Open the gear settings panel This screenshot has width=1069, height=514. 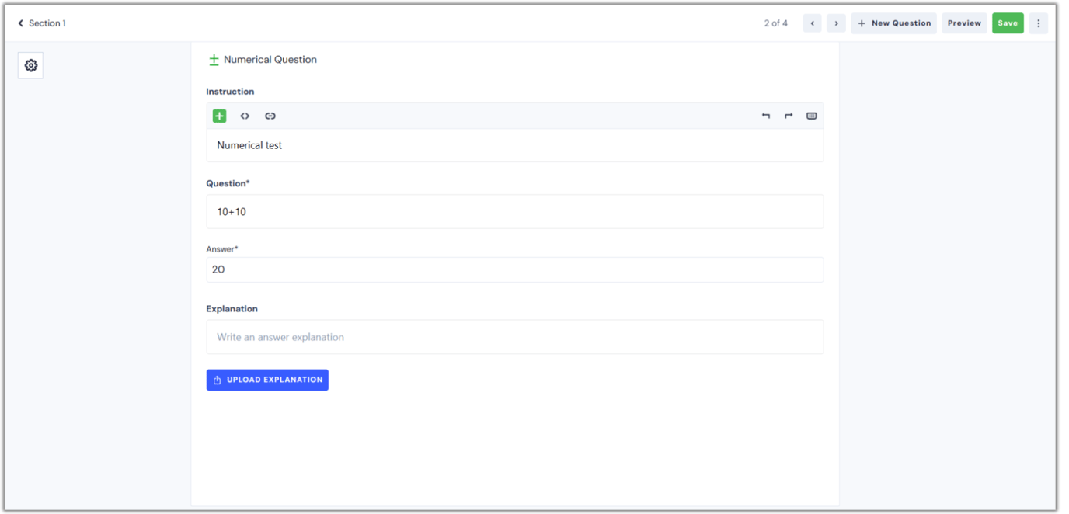pos(31,66)
